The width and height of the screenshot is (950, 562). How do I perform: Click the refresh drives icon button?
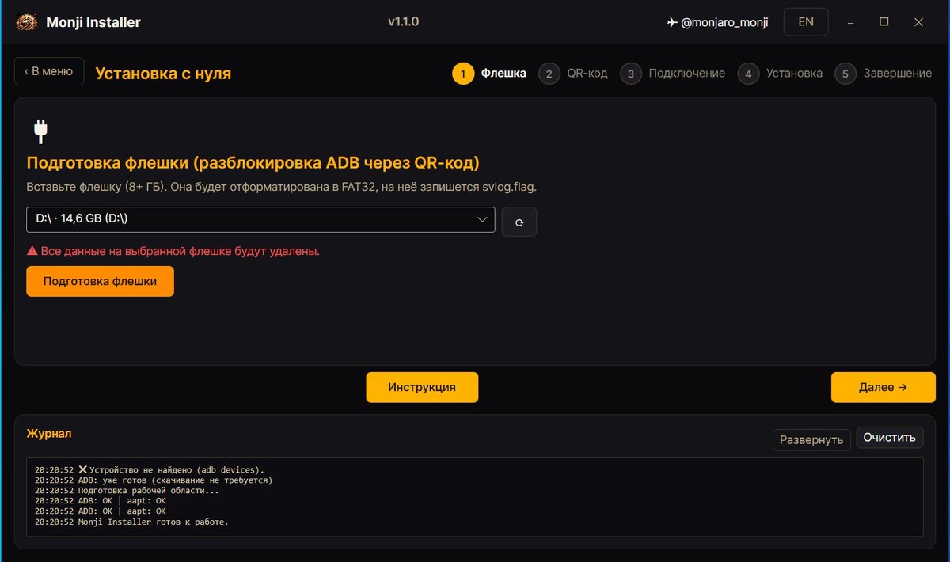[x=519, y=222]
